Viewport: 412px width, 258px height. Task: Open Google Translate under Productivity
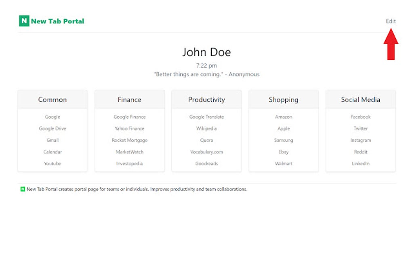[x=206, y=117]
